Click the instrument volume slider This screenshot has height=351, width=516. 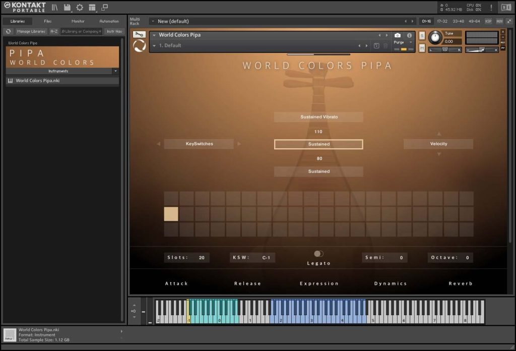[x=482, y=49]
